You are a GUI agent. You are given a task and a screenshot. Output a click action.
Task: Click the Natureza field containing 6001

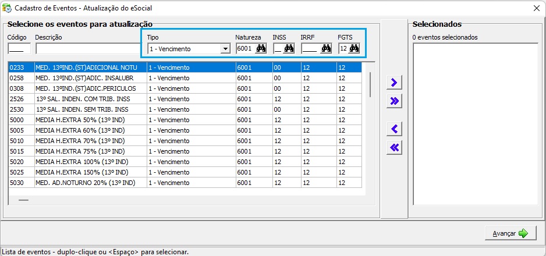(246, 49)
